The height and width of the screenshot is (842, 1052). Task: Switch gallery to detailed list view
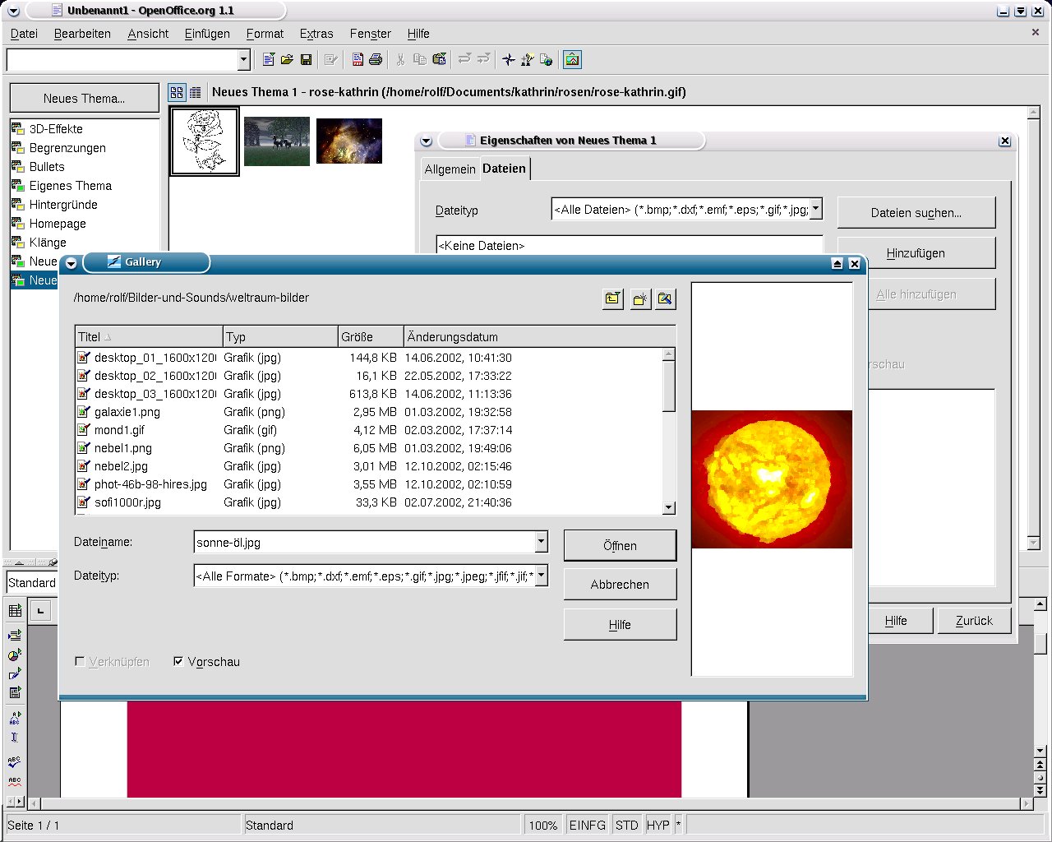coord(195,93)
